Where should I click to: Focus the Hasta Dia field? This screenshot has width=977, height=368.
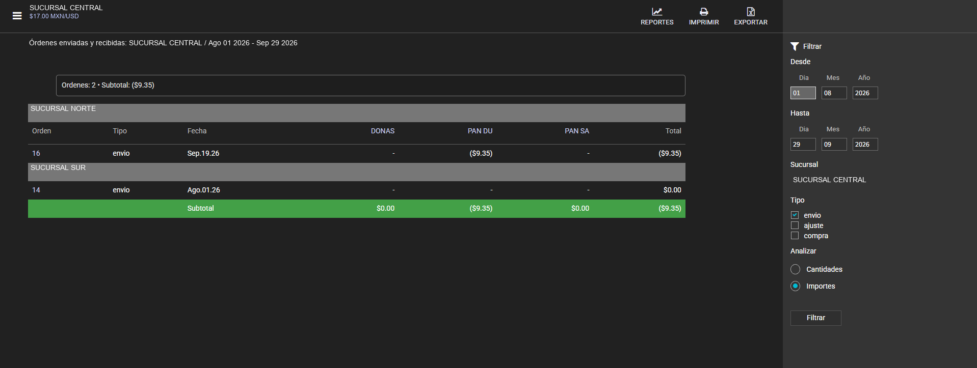coord(803,145)
